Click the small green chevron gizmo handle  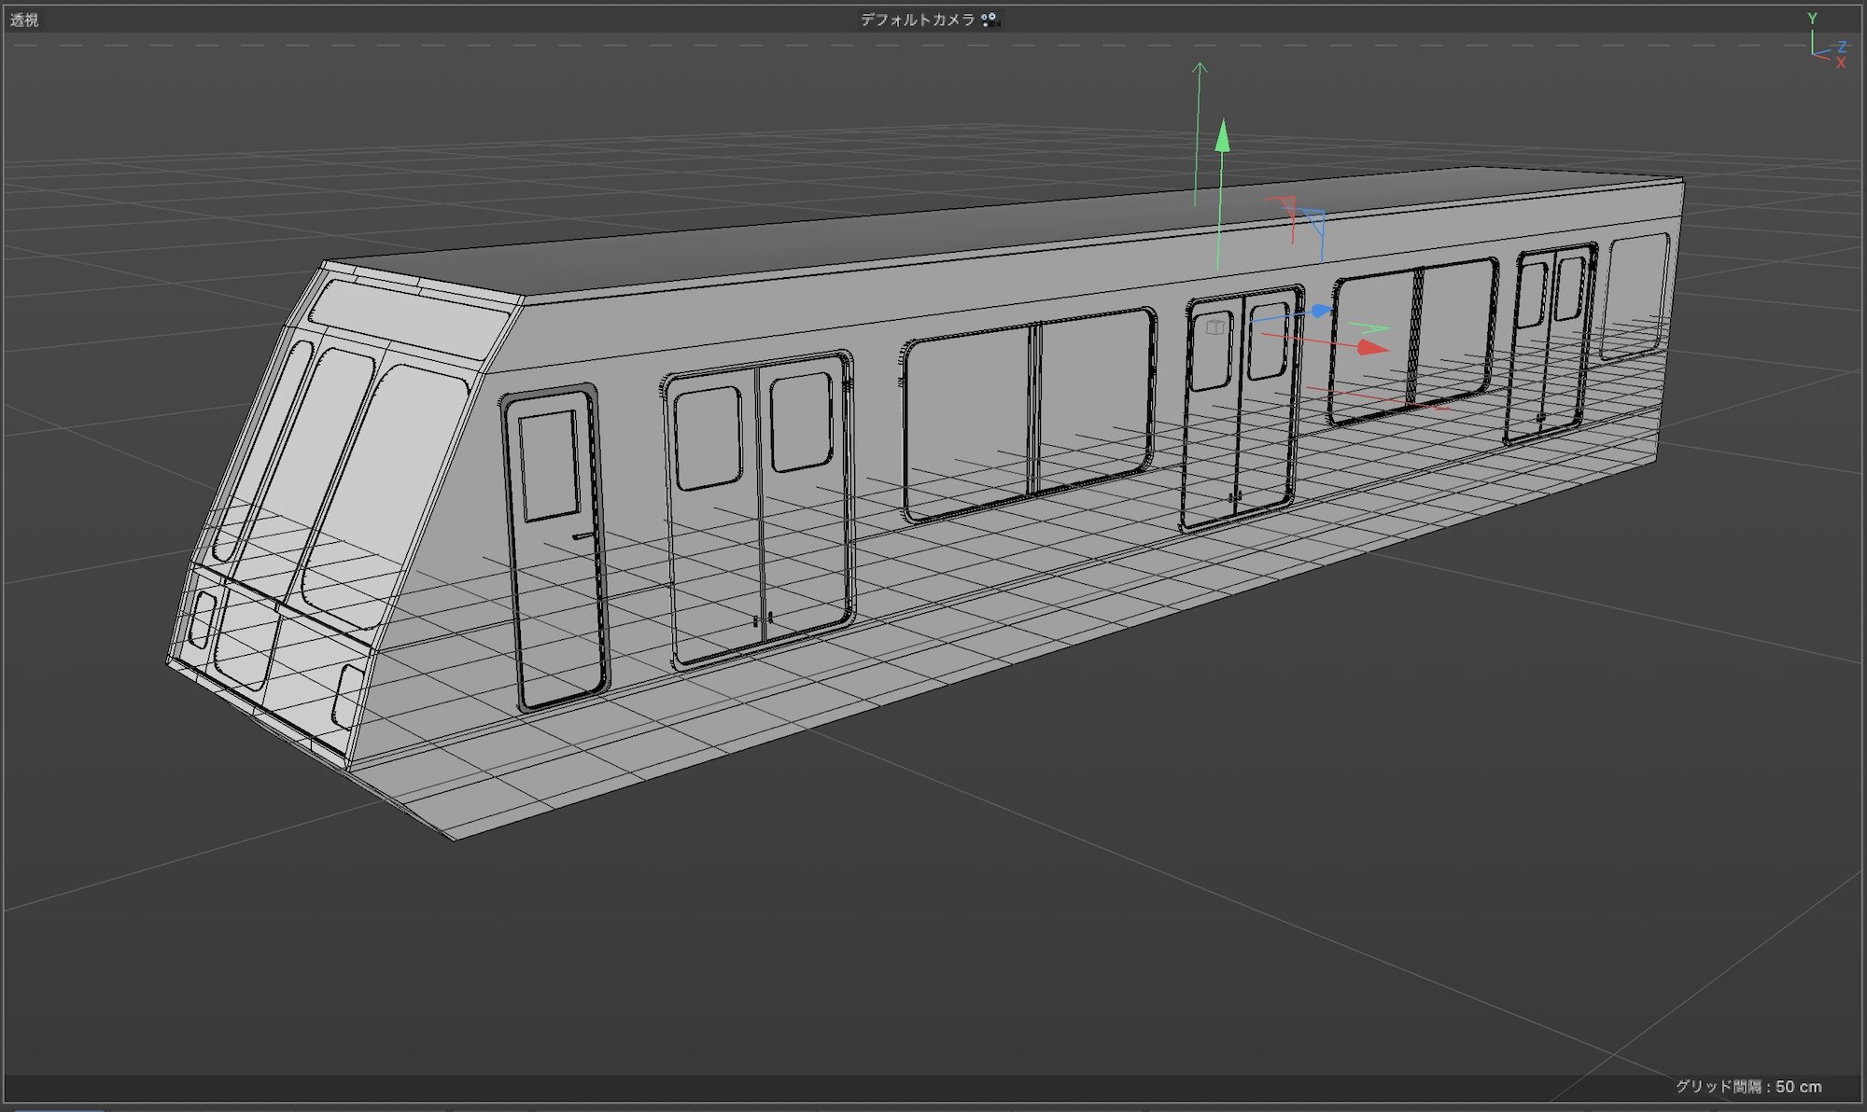(x=1370, y=328)
